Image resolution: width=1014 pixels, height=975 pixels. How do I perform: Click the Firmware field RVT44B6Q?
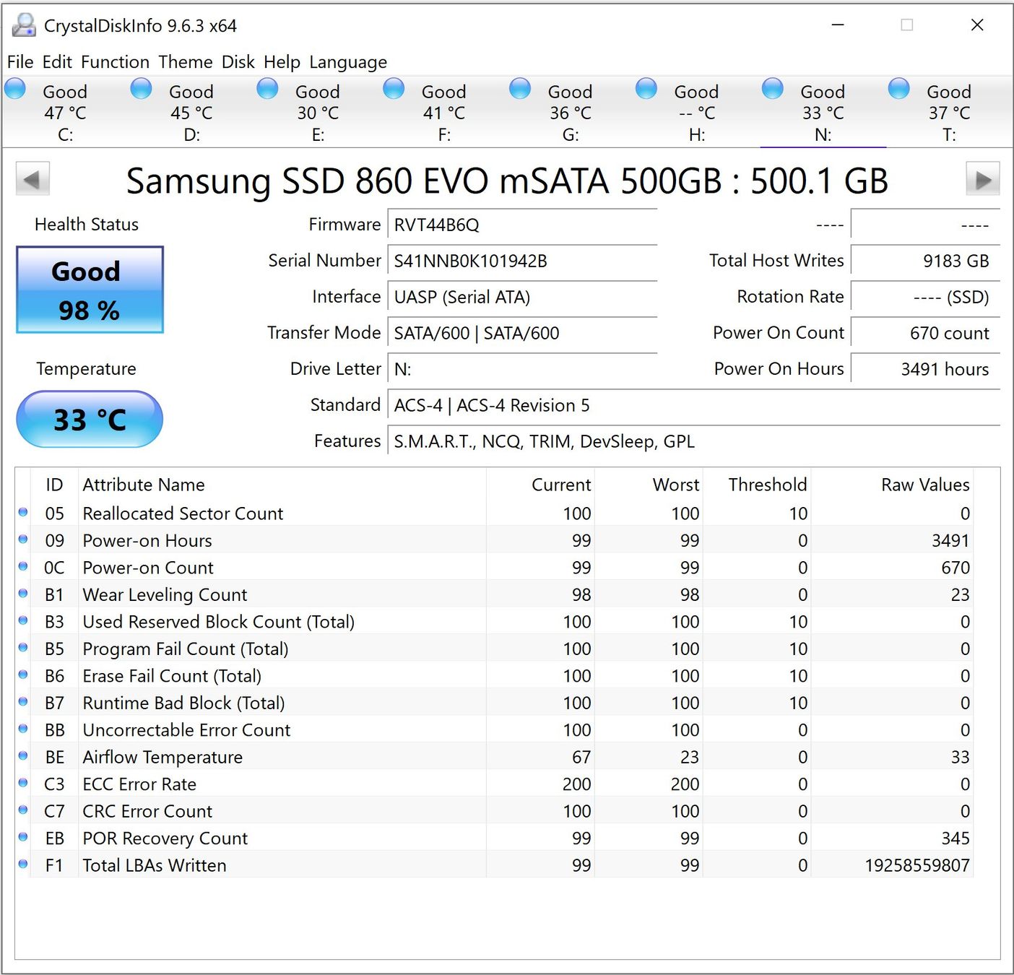tap(522, 225)
